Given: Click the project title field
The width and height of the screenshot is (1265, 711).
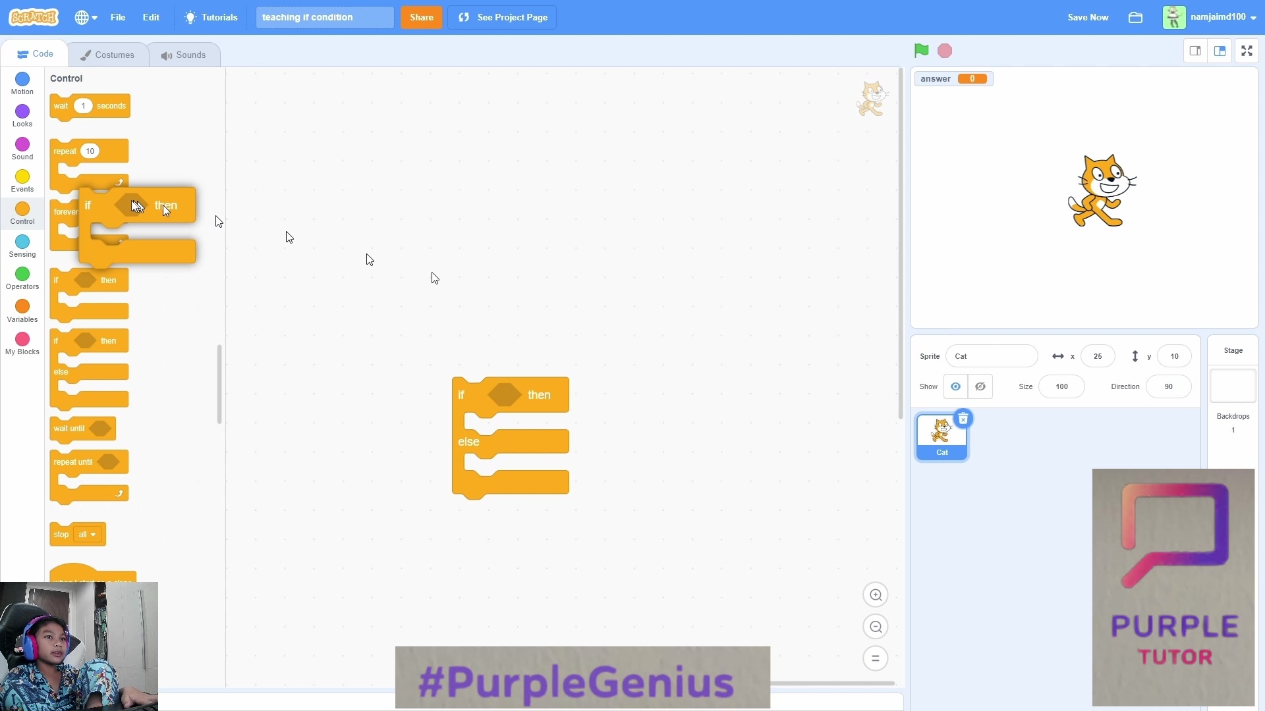Looking at the screenshot, I should pos(325,17).
